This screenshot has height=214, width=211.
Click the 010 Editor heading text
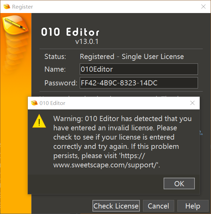[x=70, y=32]
